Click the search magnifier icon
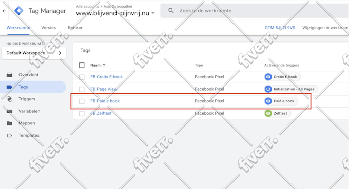This screenshot has height=189, width=349. [171, 10]
